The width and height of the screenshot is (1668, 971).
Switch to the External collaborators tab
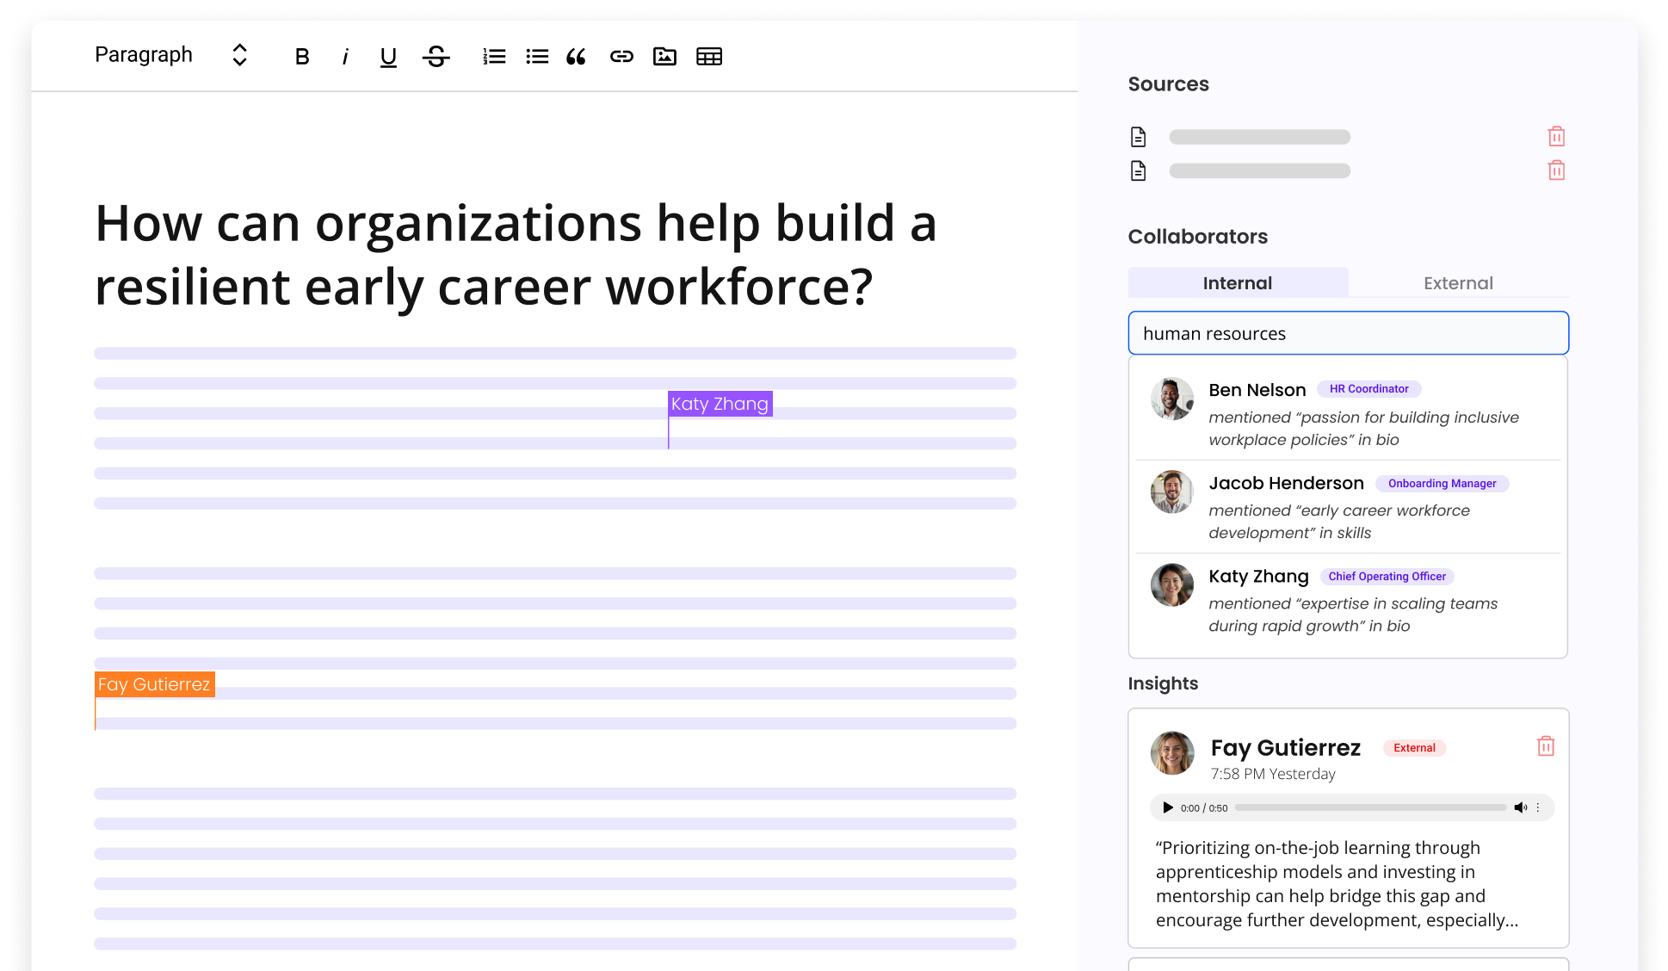1458,283
